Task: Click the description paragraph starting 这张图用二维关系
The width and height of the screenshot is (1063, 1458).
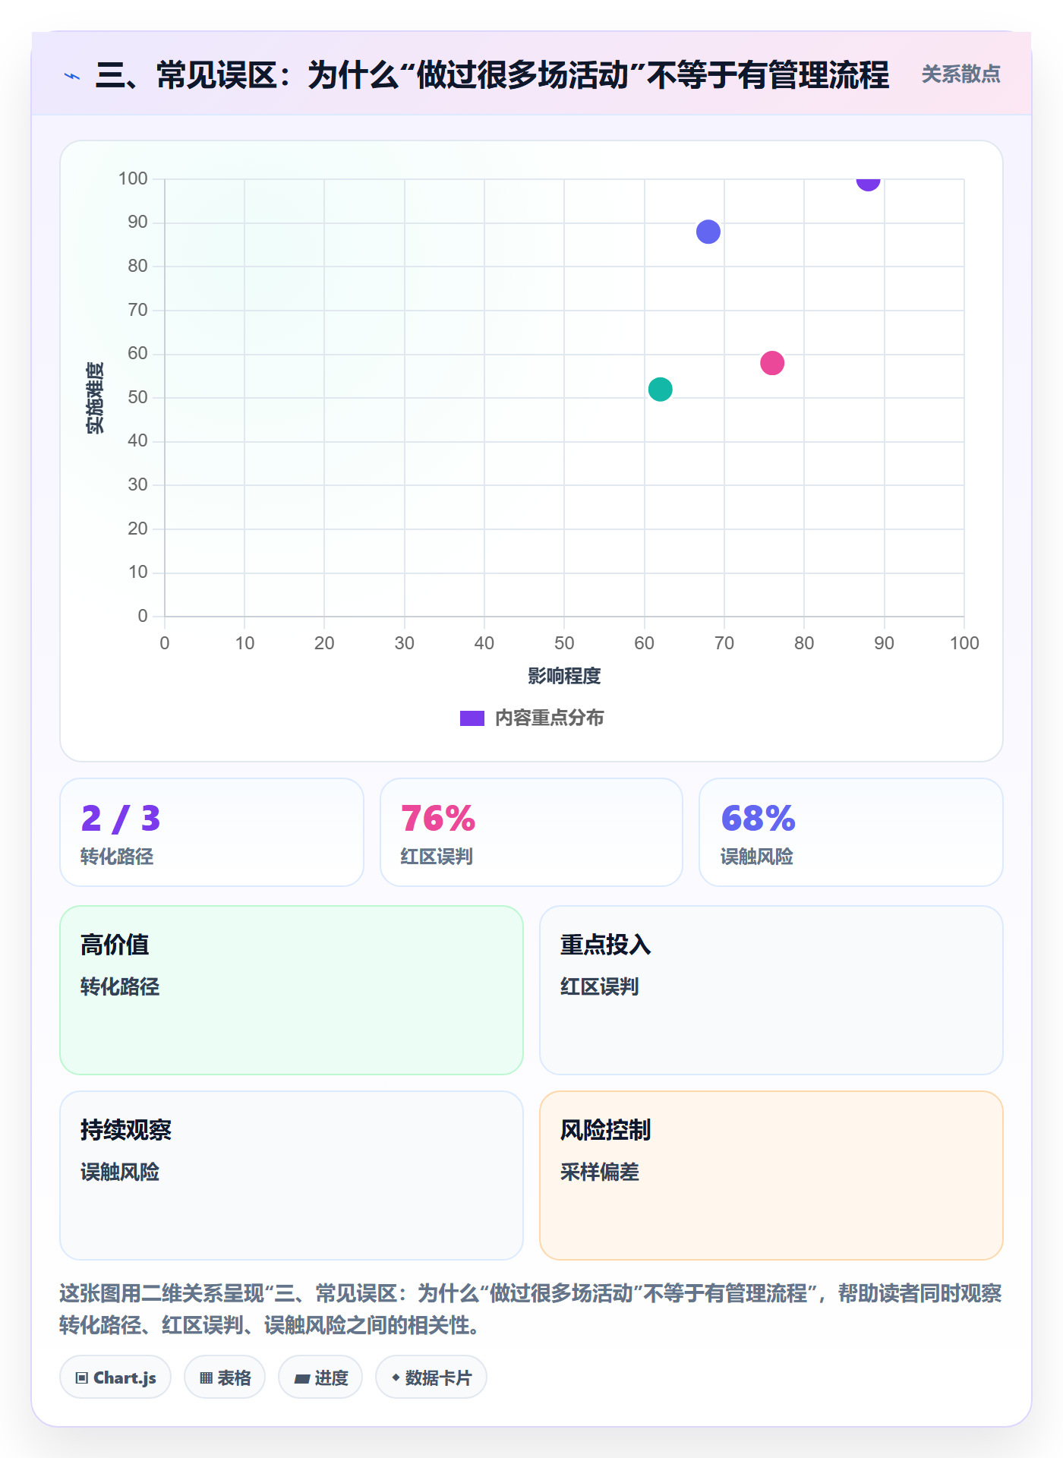Action: pos(531,1309)
